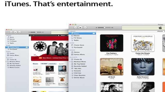Select Recent Hits tab in Music section

(x=52, y=64)
